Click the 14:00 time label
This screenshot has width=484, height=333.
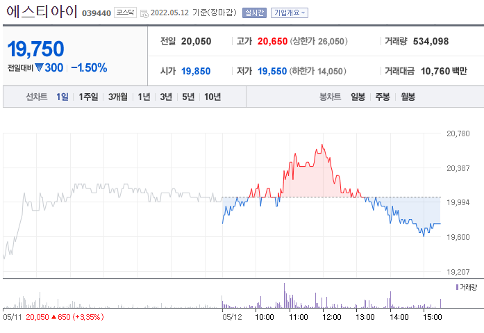399,317
